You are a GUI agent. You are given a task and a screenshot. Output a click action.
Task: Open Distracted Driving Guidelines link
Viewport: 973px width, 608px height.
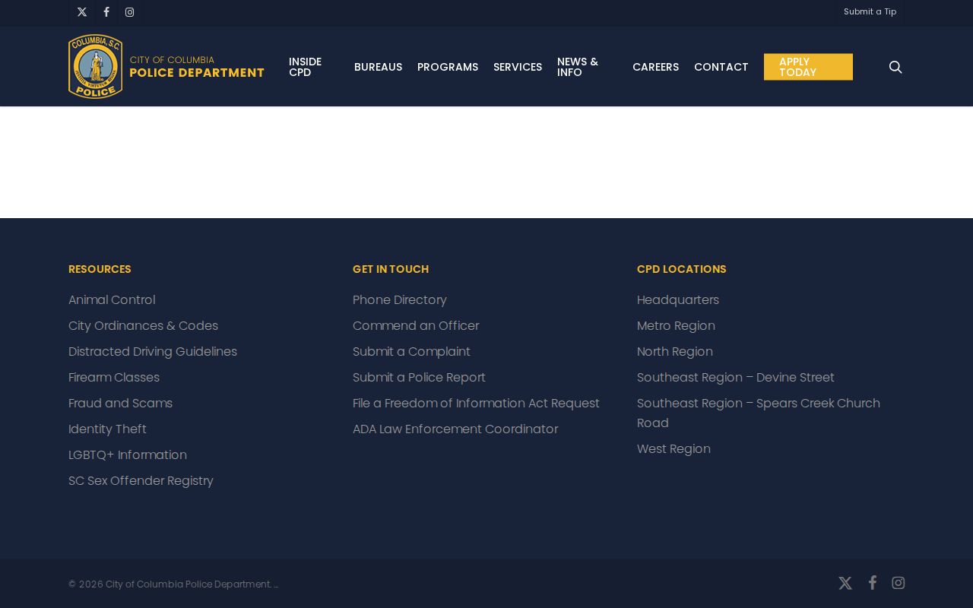tap(153, 351)
